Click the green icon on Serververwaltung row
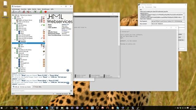The image size is (196, 110). (44, 25)
